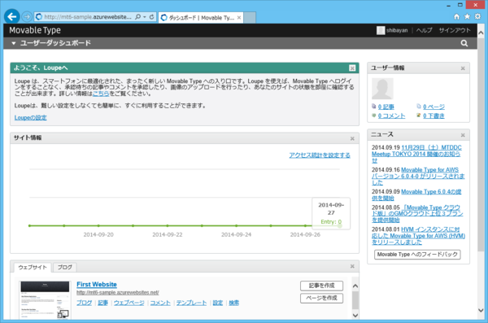Image resolution: width=488 pixels, height=323 pixels.
Task: Open the Movable Type 6.0.4の提供を開始 news link
Action: (x=416, y=194)
